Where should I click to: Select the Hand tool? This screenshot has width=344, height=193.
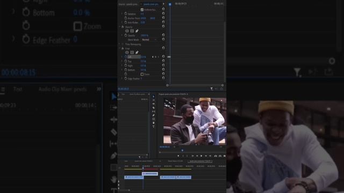click(x=153, y=123)
